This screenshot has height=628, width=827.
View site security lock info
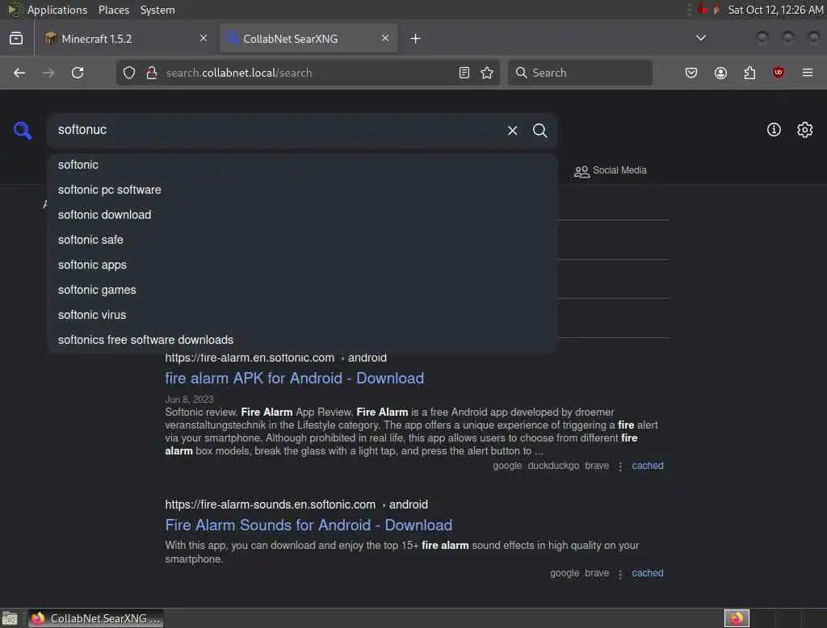point(152,73)
